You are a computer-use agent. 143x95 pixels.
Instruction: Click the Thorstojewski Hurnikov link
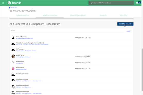pyautogui.click(x=30, y=51)
